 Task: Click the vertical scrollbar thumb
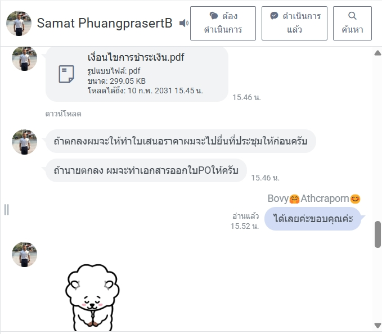tap(378, 234)
